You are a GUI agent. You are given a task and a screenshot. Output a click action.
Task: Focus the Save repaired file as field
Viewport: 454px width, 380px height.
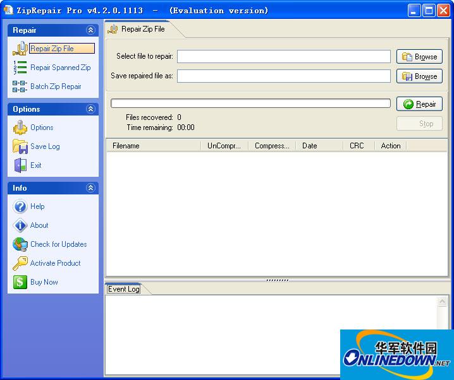pyautogui.click(x=284, y=76)
